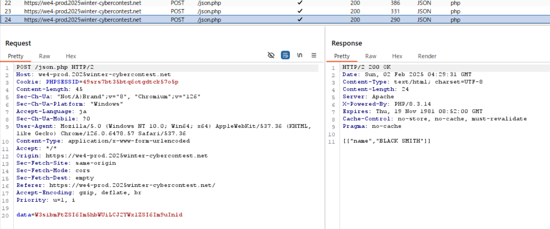Click the Date header in Response
Viewport: 550px width, 229px height.
407,75
